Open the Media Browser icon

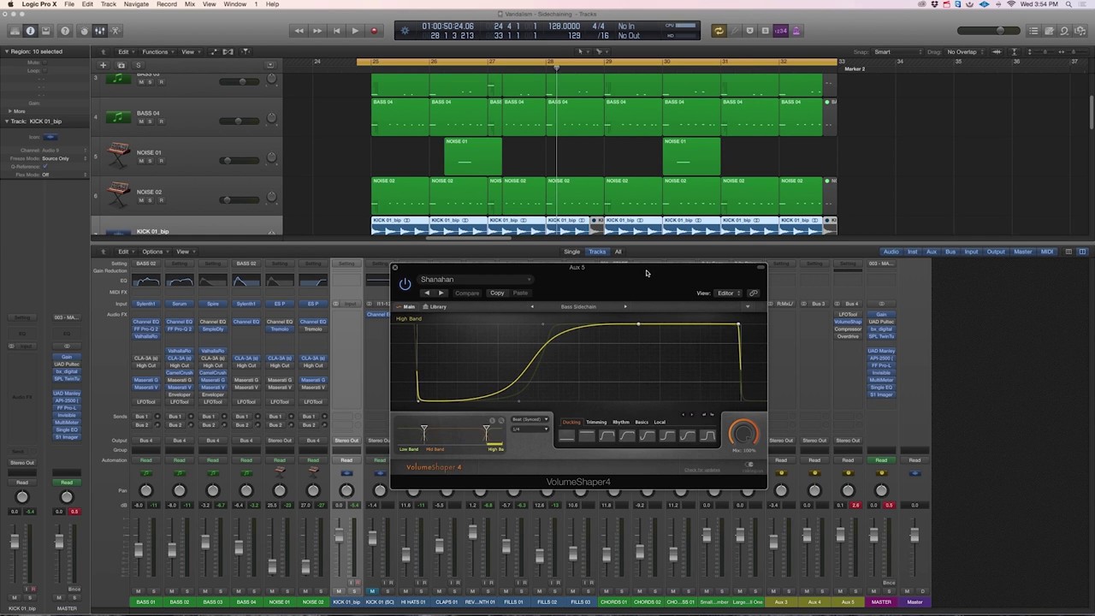coord(1080,31)
